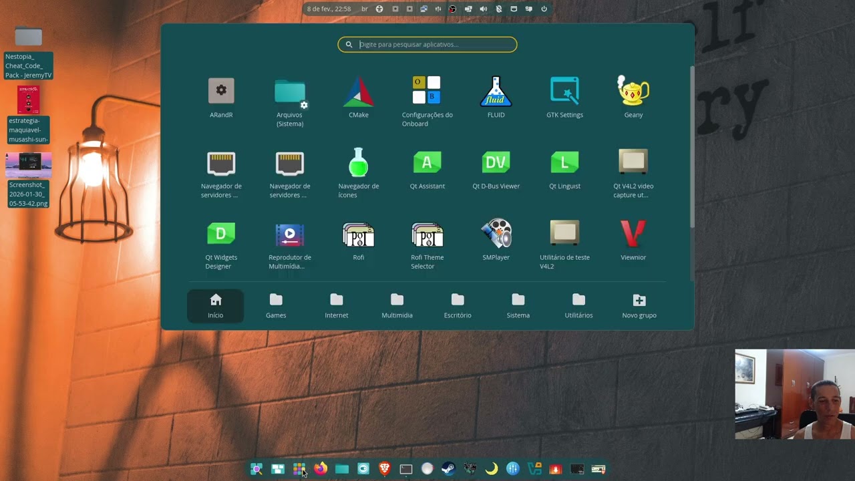Screen dimensions: 855x481
Task: Launch Viewnior image viewer
Action: 633,240
